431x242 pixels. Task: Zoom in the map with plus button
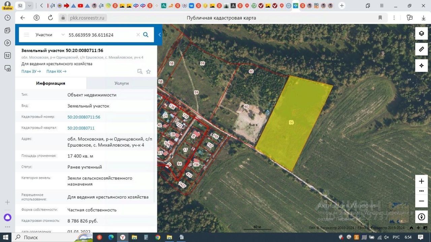tap(421, 182)
